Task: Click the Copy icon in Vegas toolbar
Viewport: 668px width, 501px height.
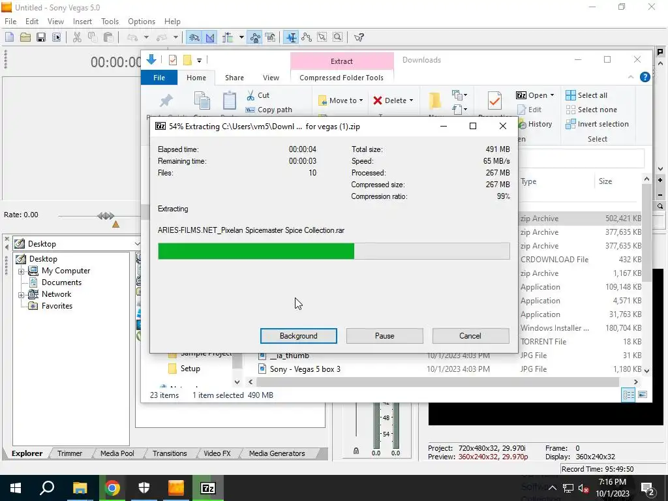Action: tap(93, 37)
